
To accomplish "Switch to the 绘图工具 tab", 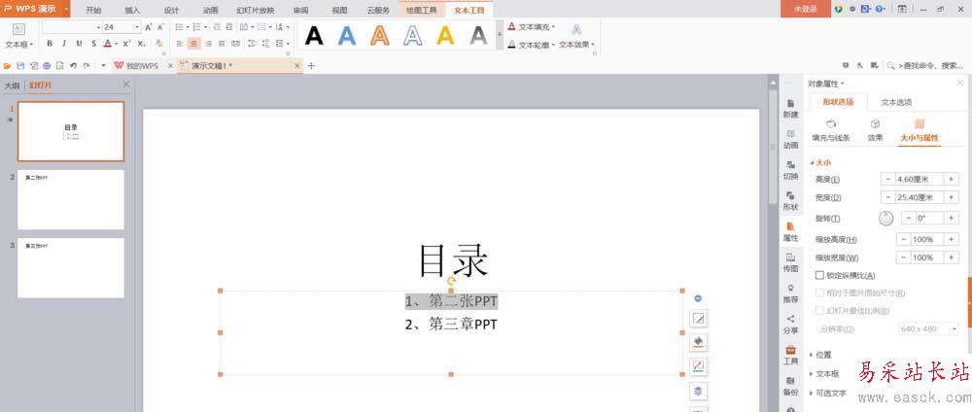I will tap(422, 10).
